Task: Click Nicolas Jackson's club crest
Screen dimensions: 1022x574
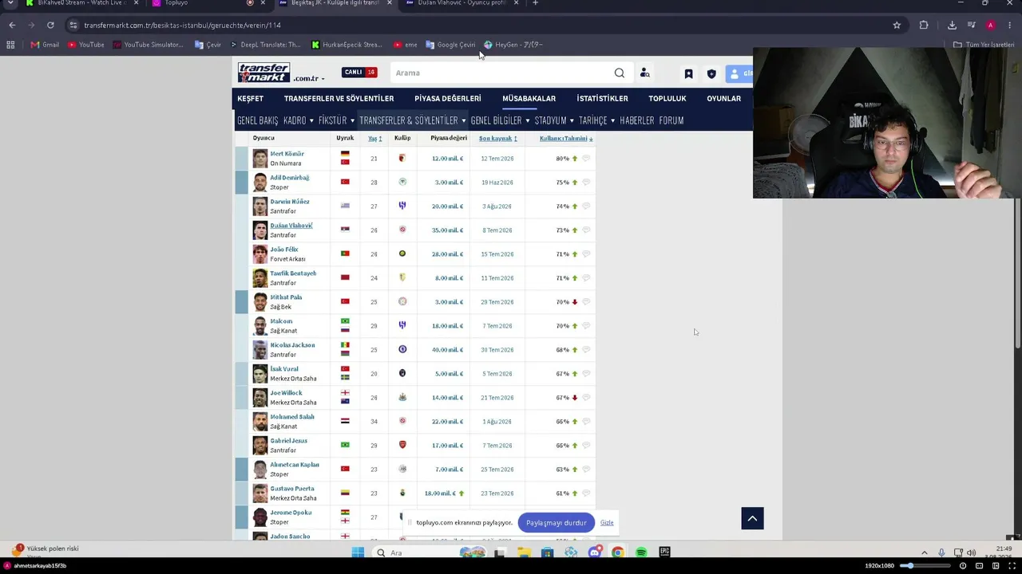Action: [x=402, y=349]
